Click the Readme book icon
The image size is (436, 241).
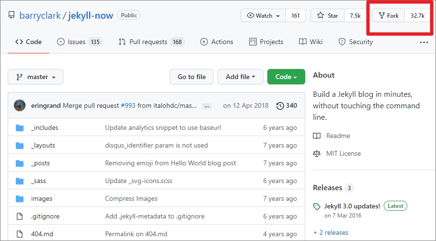(317, 136)
